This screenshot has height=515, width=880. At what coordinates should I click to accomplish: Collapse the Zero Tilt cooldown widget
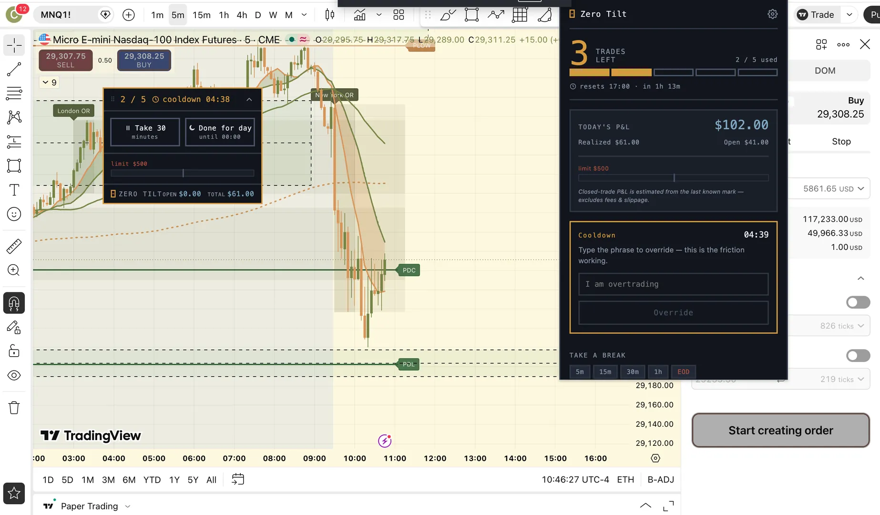pyautogui.click(x=249, y=99)
